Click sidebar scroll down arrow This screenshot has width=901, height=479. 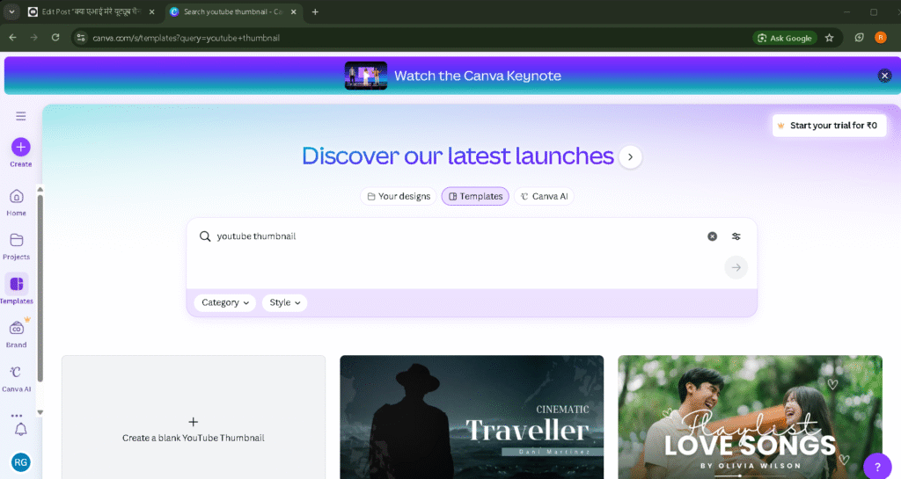pos(40,412)
